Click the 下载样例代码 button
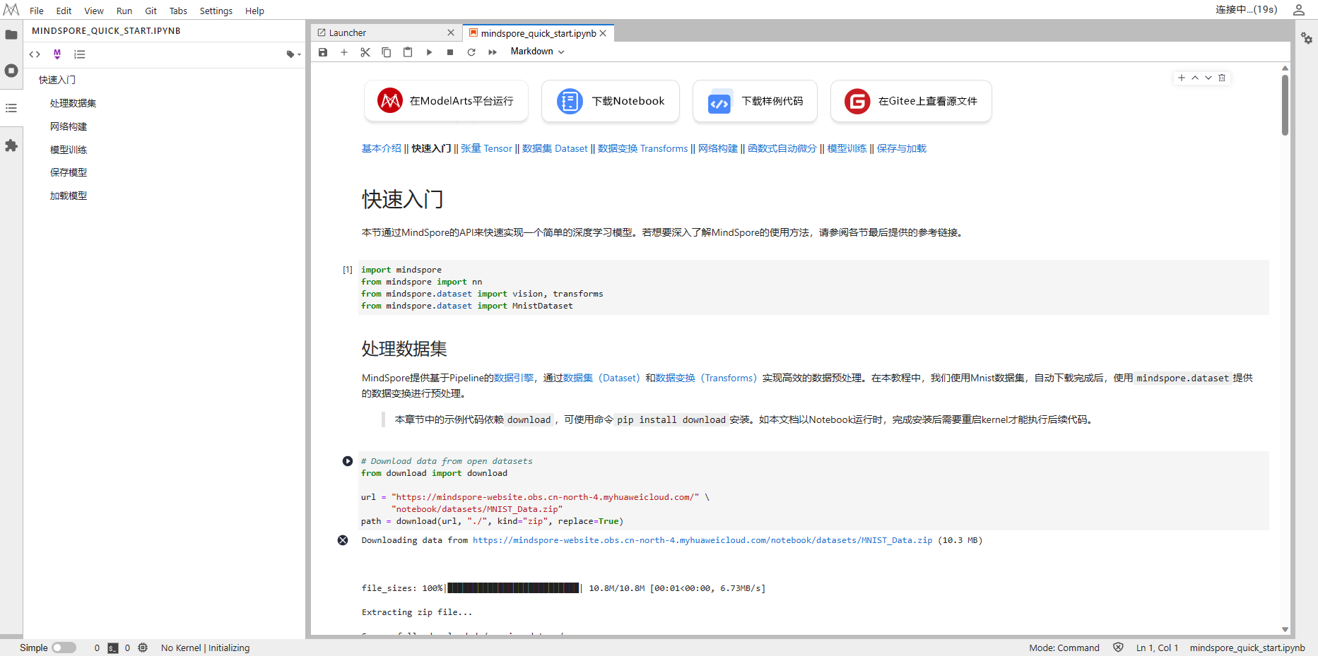This screenshot has width=1318, height=656. coord(755,101)
